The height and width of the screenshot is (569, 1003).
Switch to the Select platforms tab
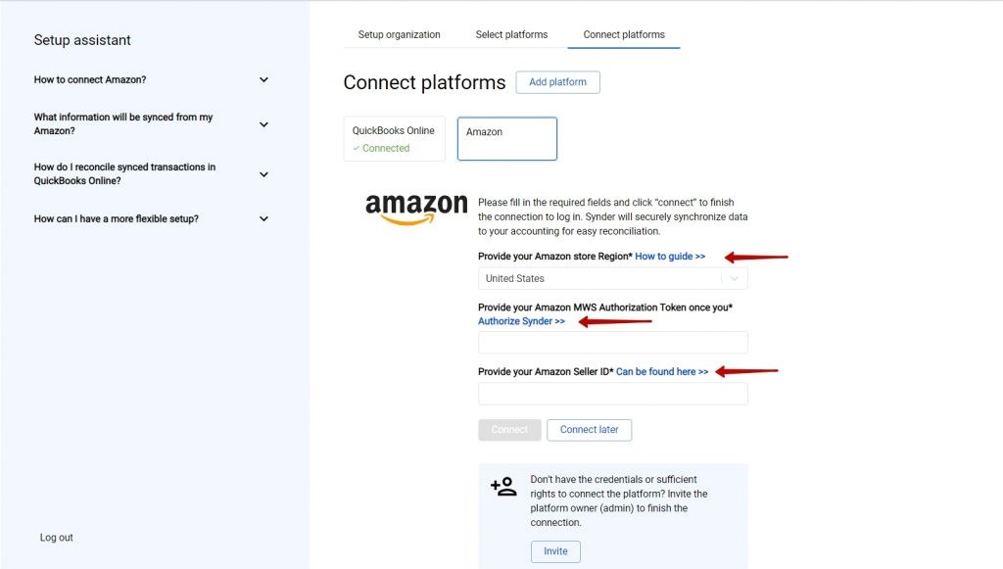(x=511, y=34)
